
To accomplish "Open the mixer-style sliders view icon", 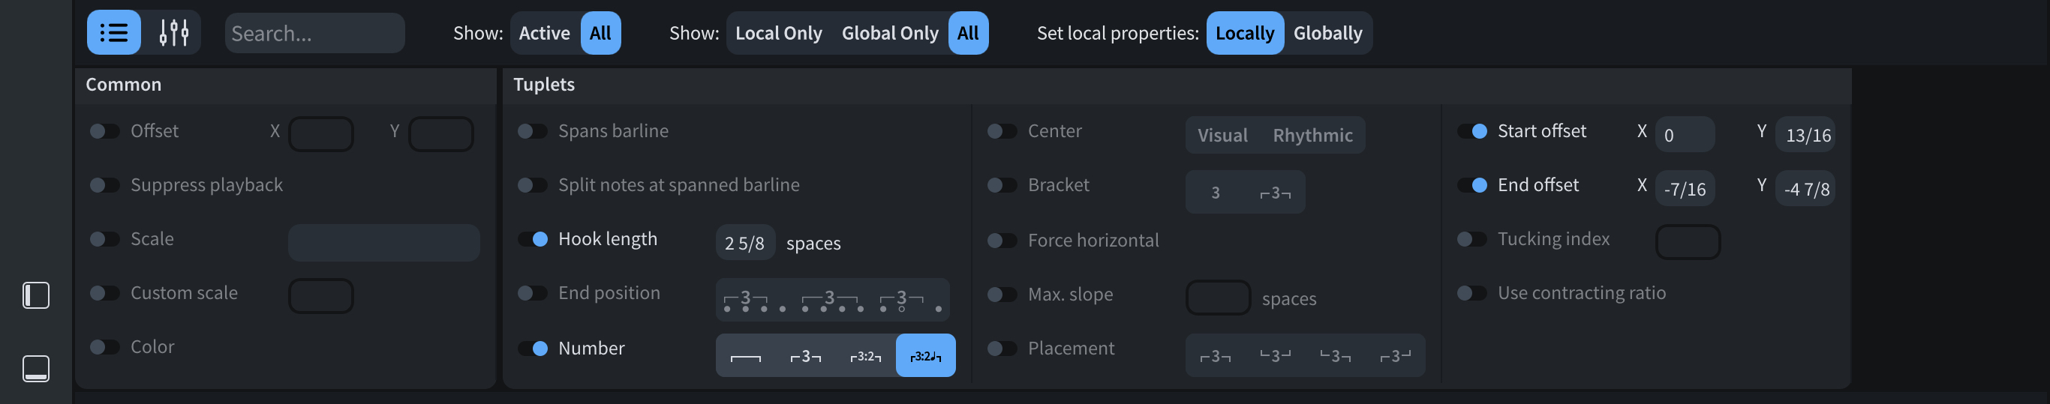I will [x=173, y=33].
